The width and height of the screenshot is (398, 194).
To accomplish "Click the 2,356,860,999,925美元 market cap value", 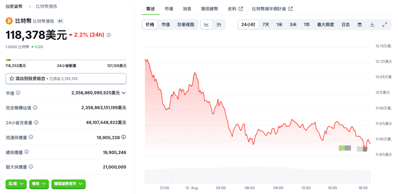I will tap(96, 93).
